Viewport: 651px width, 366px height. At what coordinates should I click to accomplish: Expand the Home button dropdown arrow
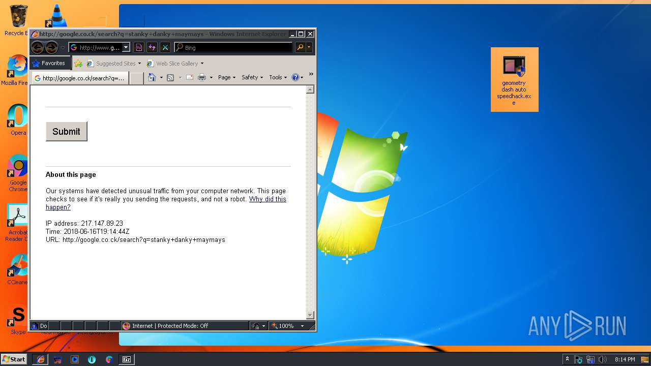point(161,78)
